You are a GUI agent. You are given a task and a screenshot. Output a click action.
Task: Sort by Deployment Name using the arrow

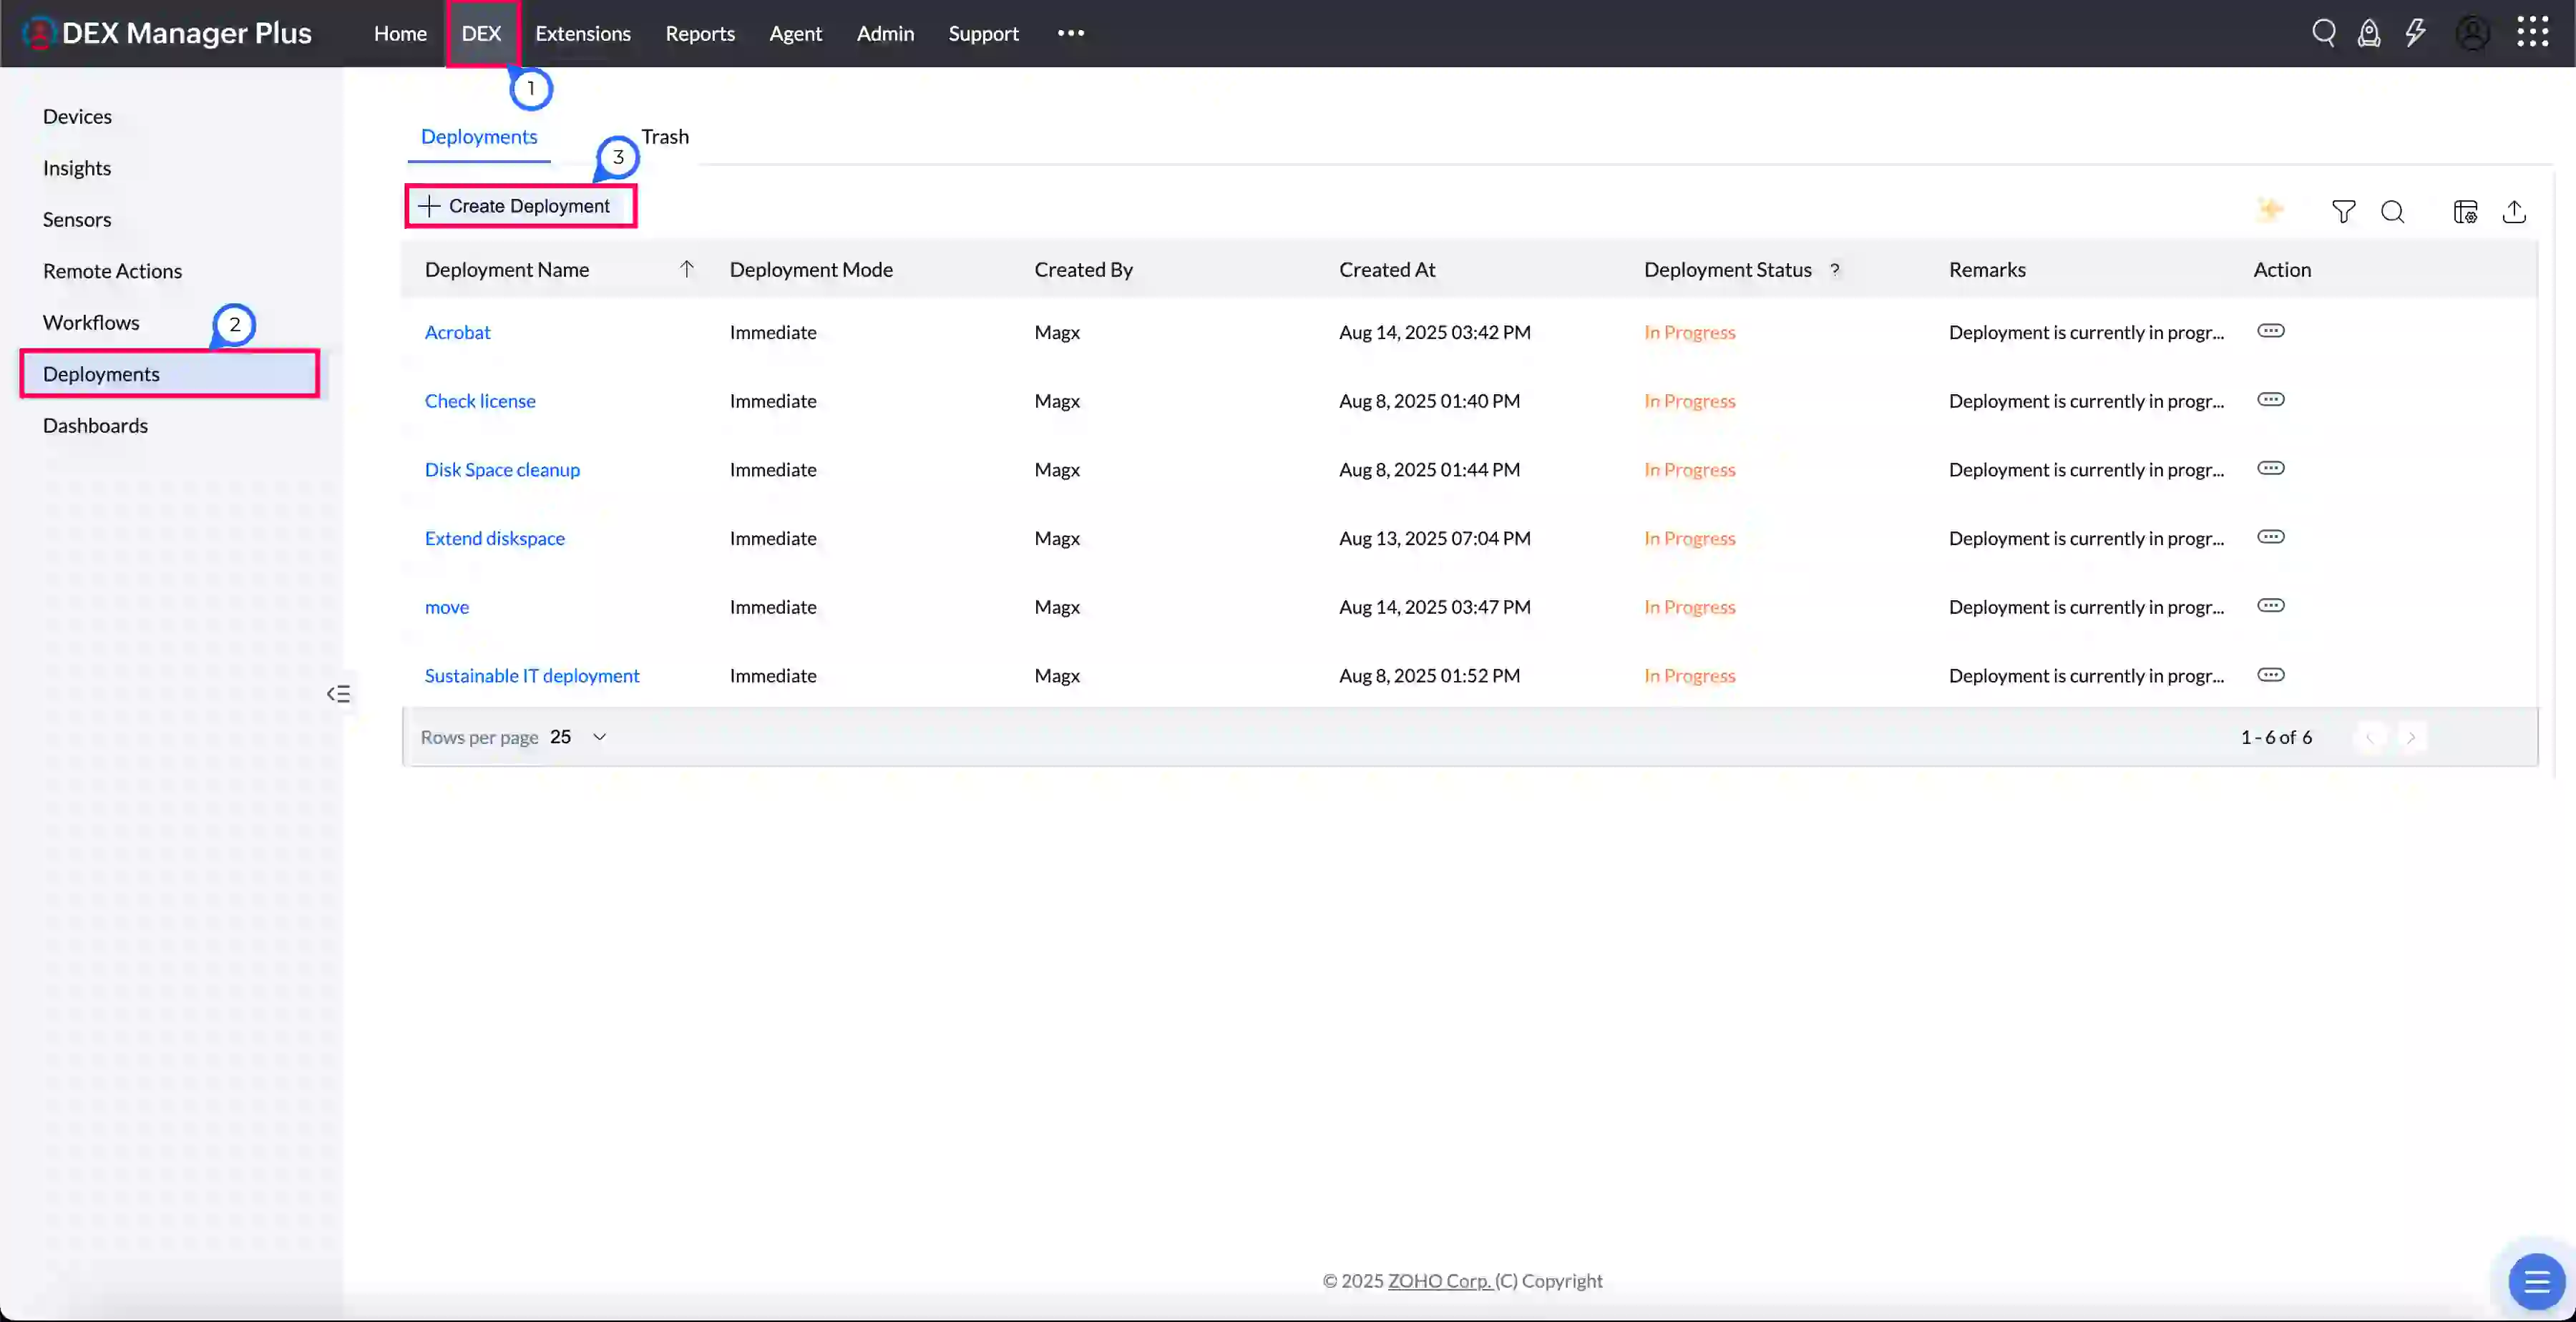click(687, 268)
